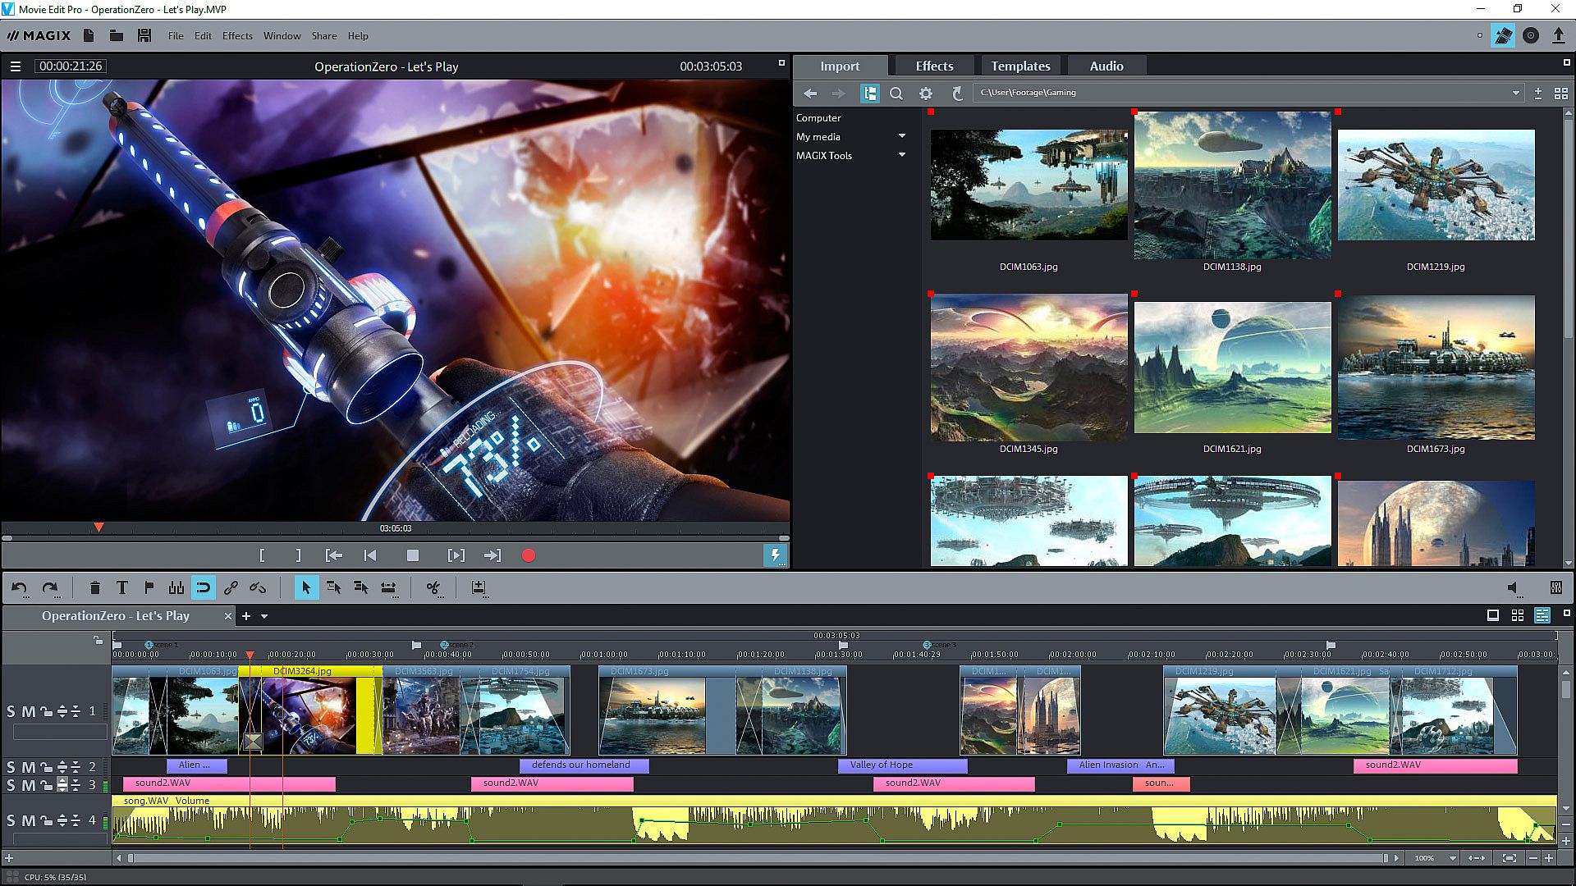Screen dimensions: 1576x886
Task: Click the Group objects link icon
Action: [231, 587]
